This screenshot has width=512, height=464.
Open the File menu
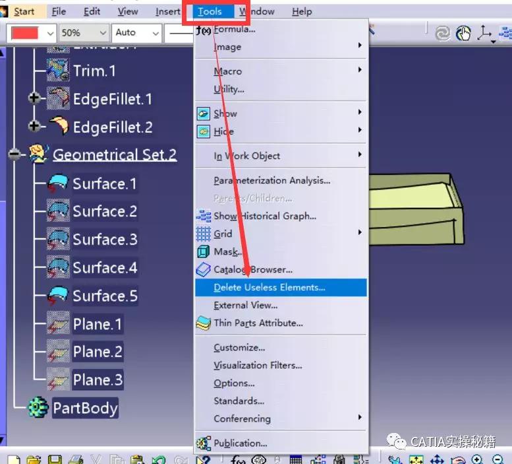click(59, 11)
